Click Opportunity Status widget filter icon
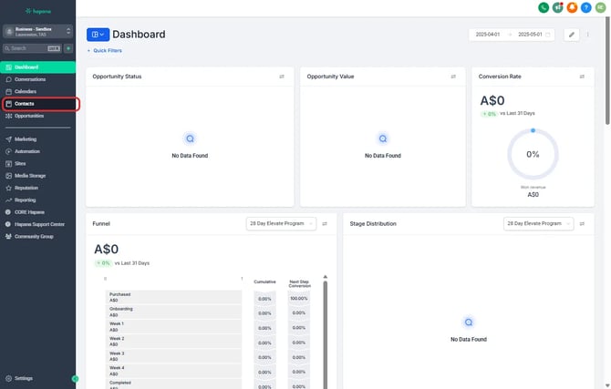 (282, 77)
